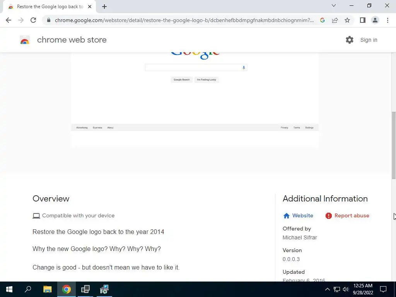Open the Chrome three-dot menu
The width and height of the screenshot is (396, 297).
(x=387, y=20)
